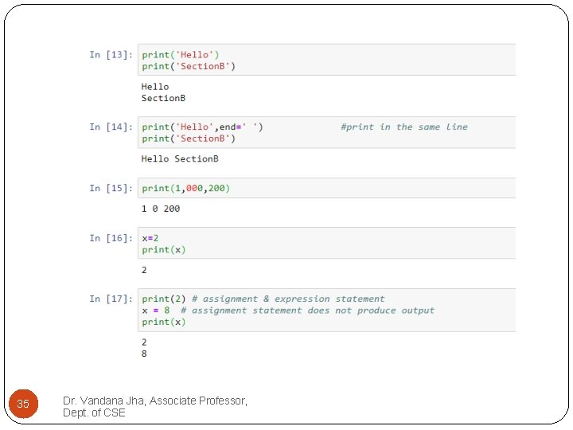Screen dimensions: 573x430
Task: Click the print('Hello',end=' ') code line
Action: click(202, 127)
